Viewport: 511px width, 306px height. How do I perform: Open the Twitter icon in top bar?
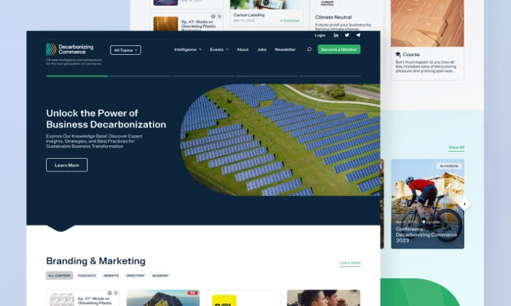click(347, 35)
